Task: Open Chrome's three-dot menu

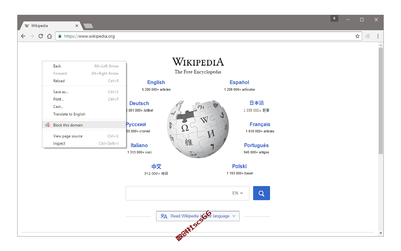Action: (x=378, y=36)
